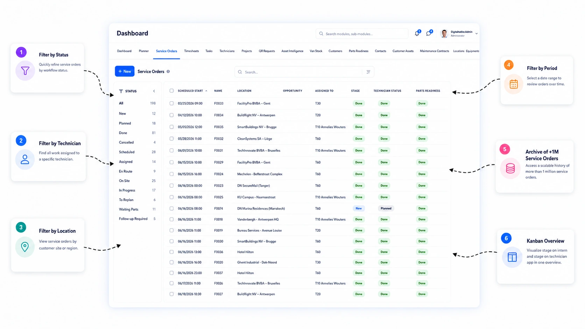Click the Kanban Overview board icon
This screenshot has height=329, width=585.
512,257
